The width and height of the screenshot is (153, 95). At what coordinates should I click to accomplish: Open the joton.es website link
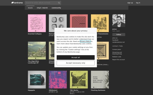tap(115, 38)
